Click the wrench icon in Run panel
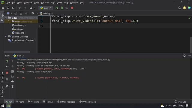 tap(7, 66)
